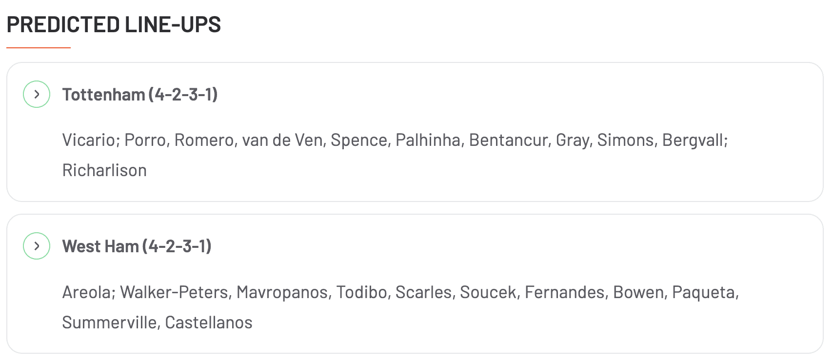Click the PREDICTED LINE-UPS title
The image size is (833, 363).
click(114, 24)
